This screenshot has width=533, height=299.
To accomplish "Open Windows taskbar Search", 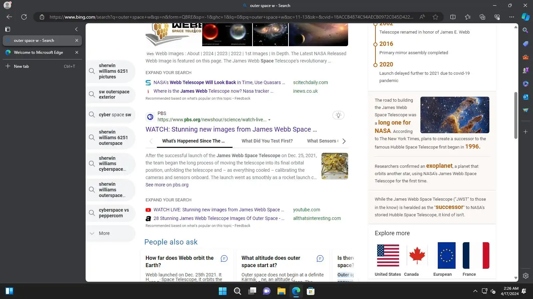I will click(x=237, y=291).
